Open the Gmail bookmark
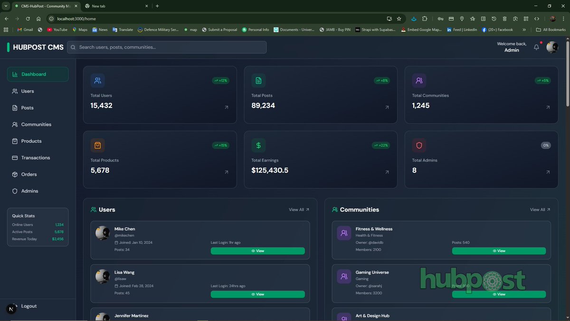Viewport: 570px width, 321px height. coord(25,29)
